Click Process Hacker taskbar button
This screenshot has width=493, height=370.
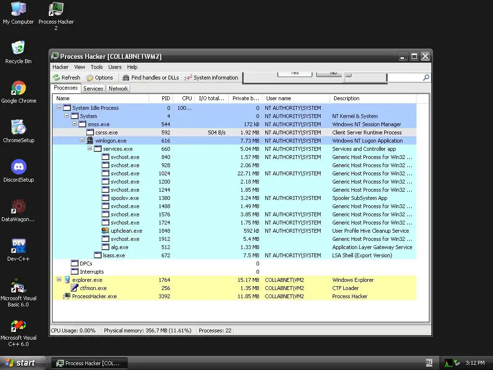tap(90, 363)
